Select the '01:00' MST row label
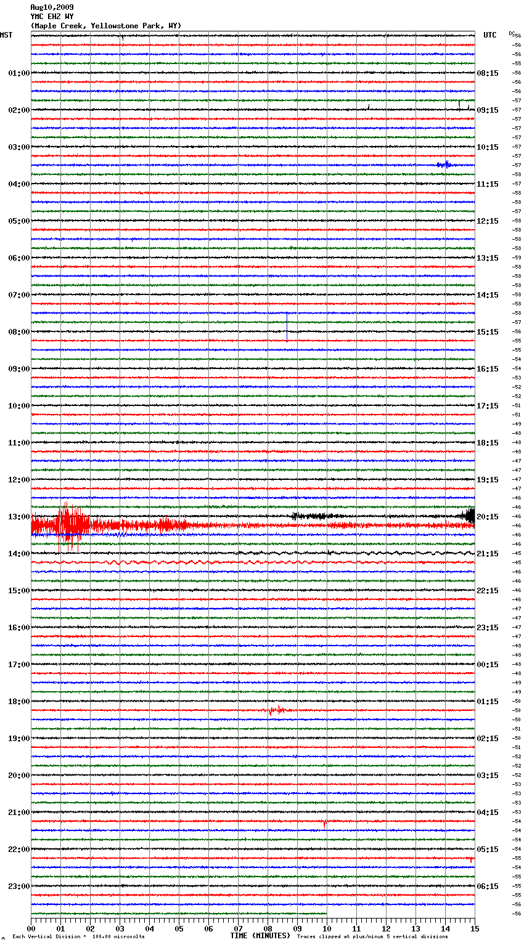The image size is (524, 945). (19, 73)
